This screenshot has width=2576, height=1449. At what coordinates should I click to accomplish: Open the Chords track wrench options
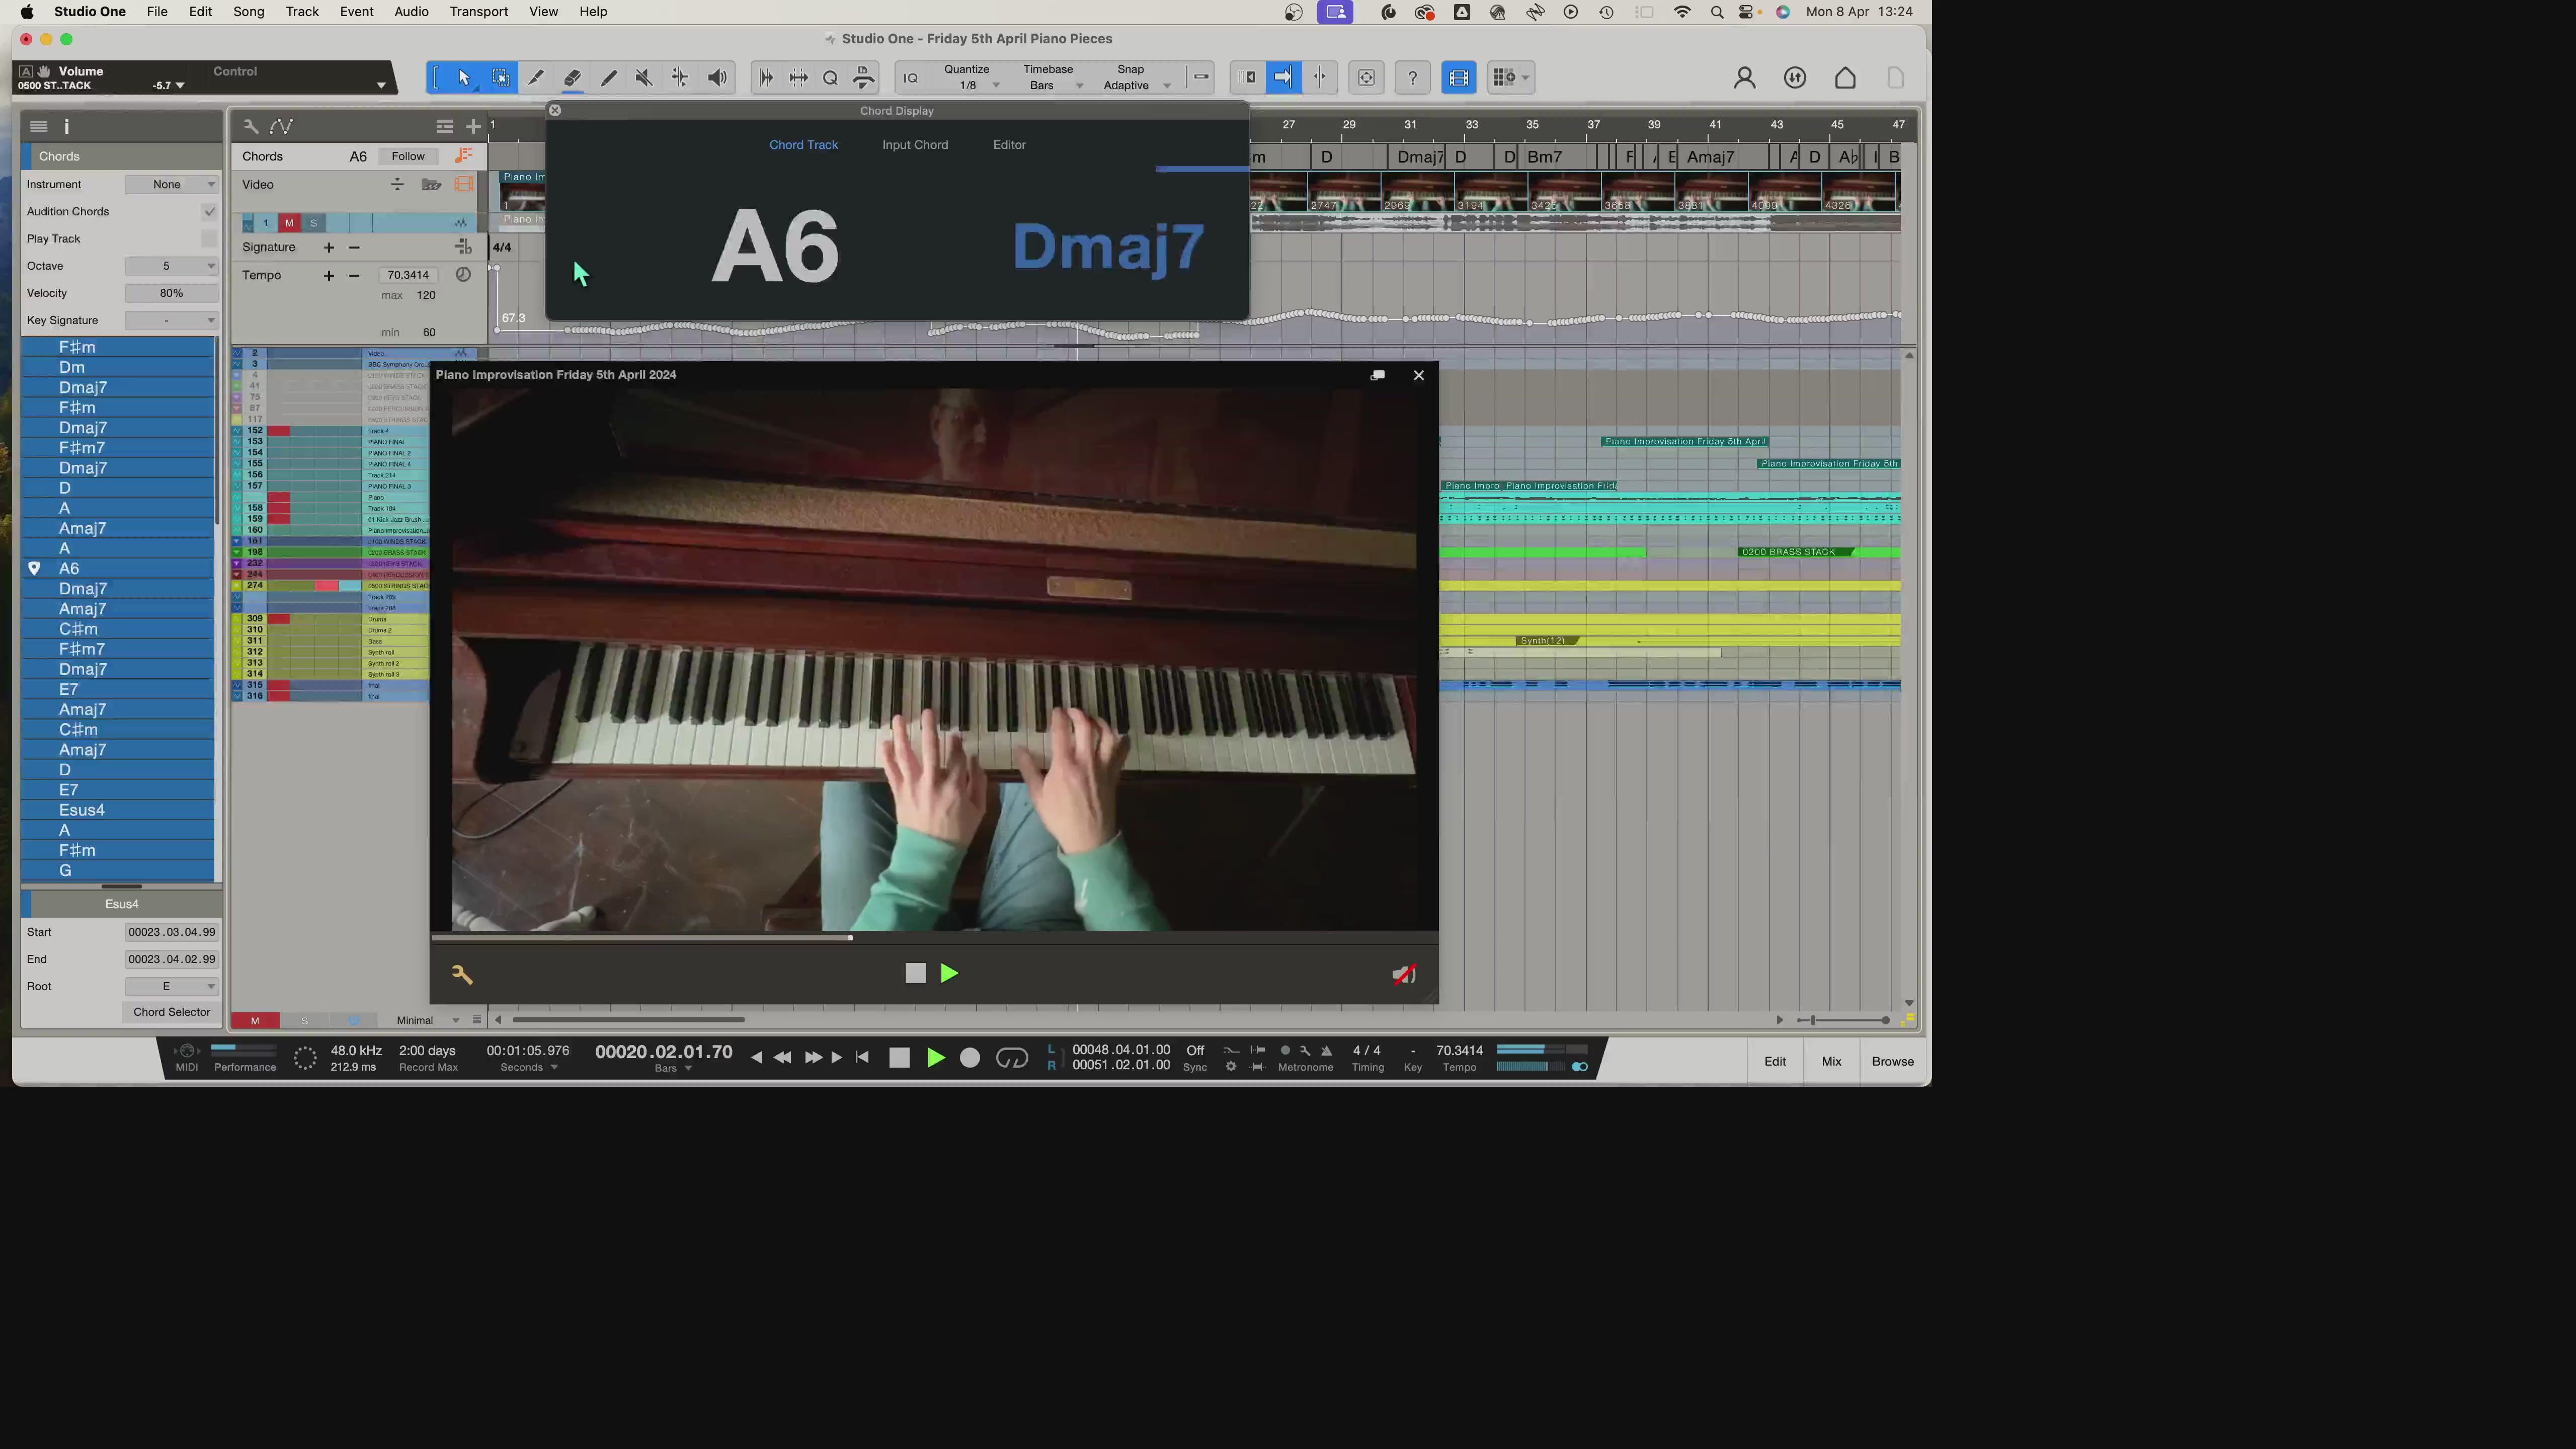[251, 126]
